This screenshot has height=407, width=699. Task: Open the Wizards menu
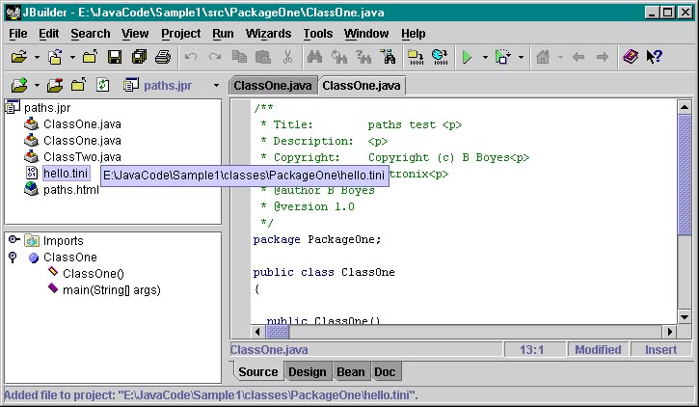(268, 34)
